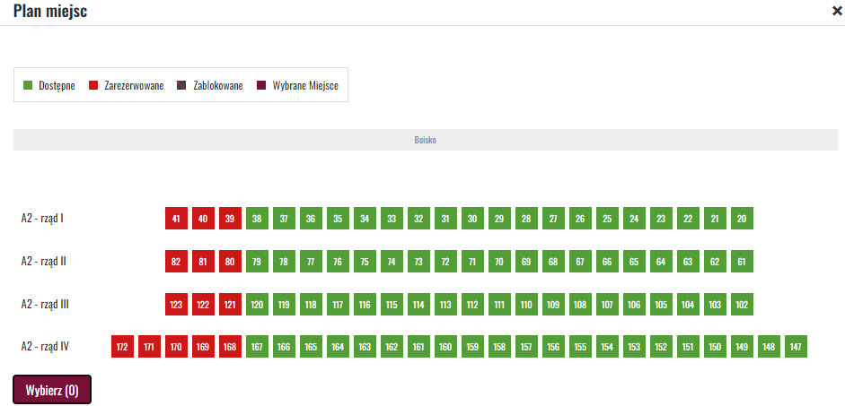Select seat 109 in row III
The height and width of the screenshot is (406, 845).
[553, 305]
